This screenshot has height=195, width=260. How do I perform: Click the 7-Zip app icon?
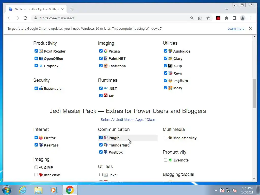(170, 66)
